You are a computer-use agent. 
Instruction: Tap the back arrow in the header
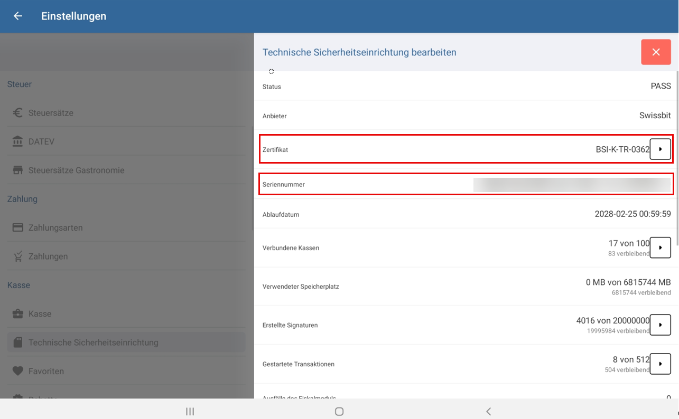coord(18,16)
